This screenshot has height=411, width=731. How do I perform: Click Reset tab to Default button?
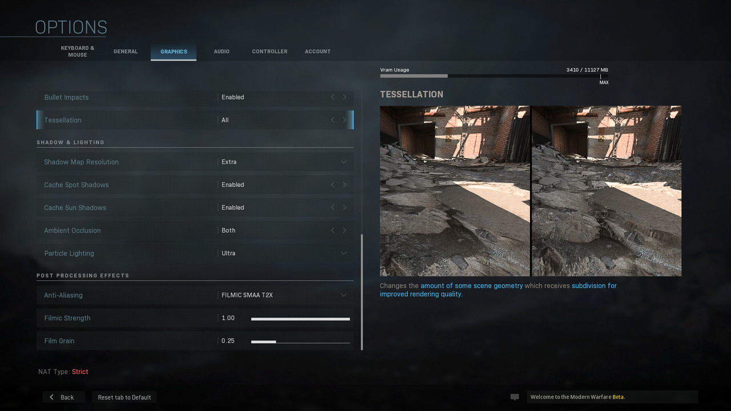(124, 397)
